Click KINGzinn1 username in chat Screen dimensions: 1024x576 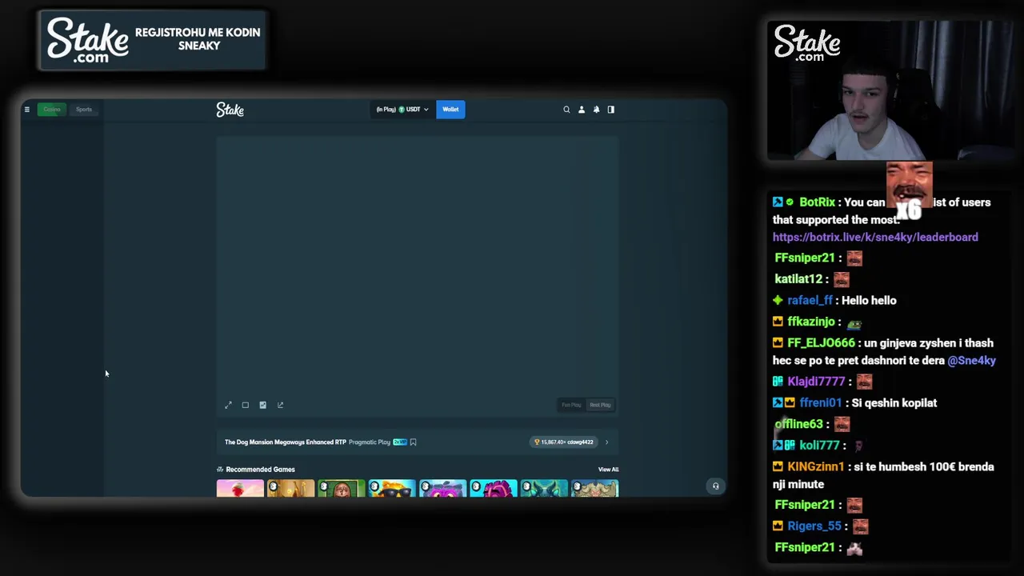tap(815, 467)
